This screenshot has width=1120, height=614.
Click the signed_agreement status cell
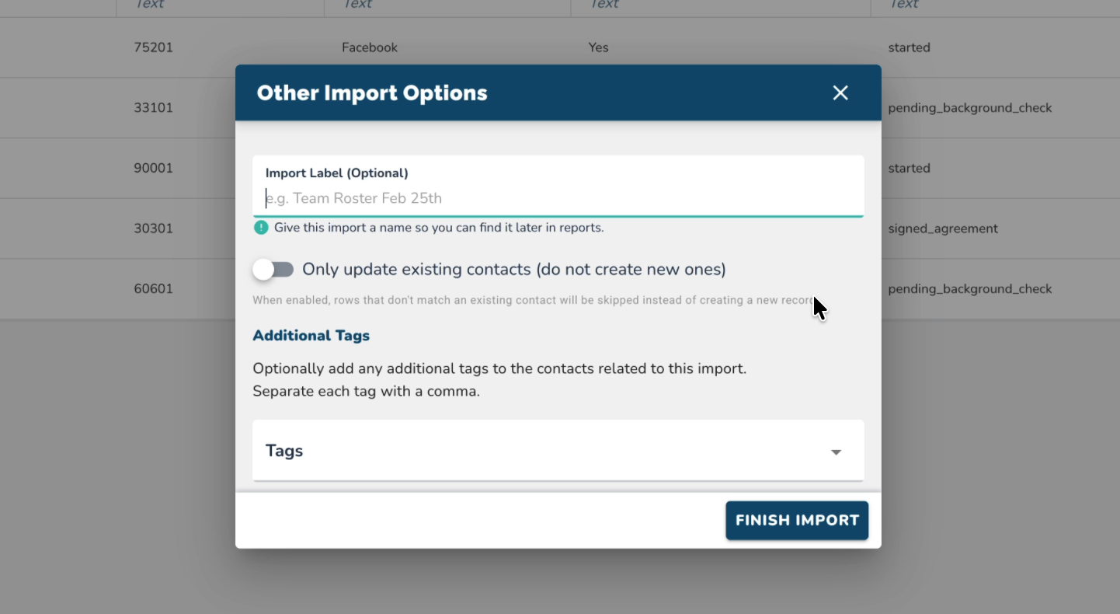click(x=943, y=229)
